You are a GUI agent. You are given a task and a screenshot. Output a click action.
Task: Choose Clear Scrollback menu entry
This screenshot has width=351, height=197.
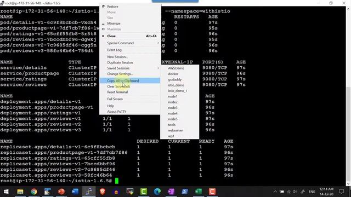[130, 86]
